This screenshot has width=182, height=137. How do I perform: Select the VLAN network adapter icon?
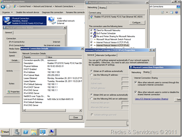52,21
